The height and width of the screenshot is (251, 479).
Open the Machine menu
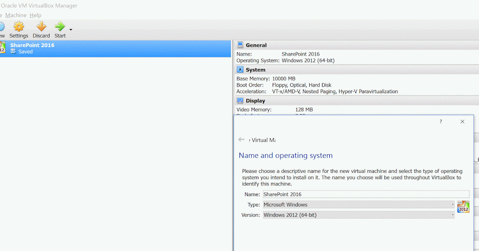tap(16, 15)
